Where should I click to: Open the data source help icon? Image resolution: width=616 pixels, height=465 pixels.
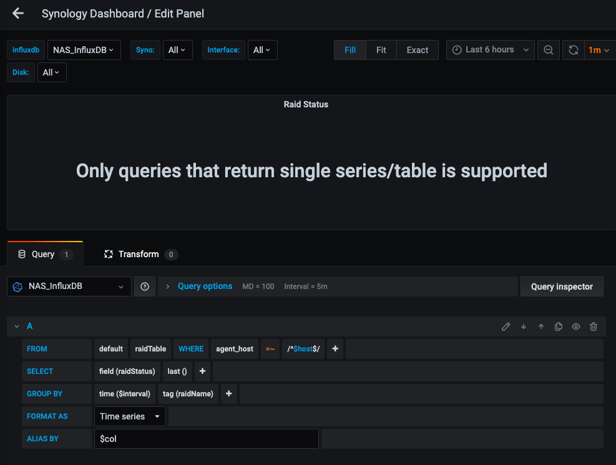145,286
